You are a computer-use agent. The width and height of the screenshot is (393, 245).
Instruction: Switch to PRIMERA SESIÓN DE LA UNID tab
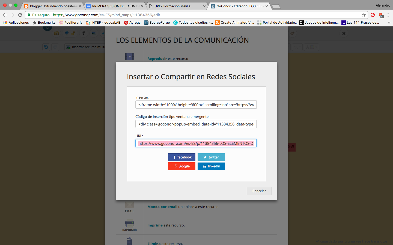[115, 6]
